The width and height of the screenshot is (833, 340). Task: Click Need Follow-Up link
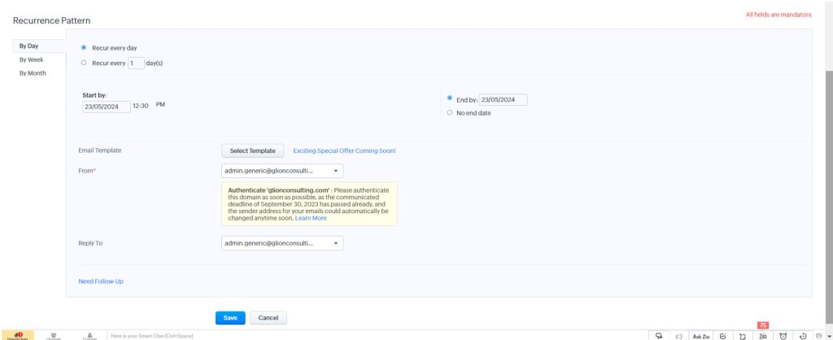[101, 281]
